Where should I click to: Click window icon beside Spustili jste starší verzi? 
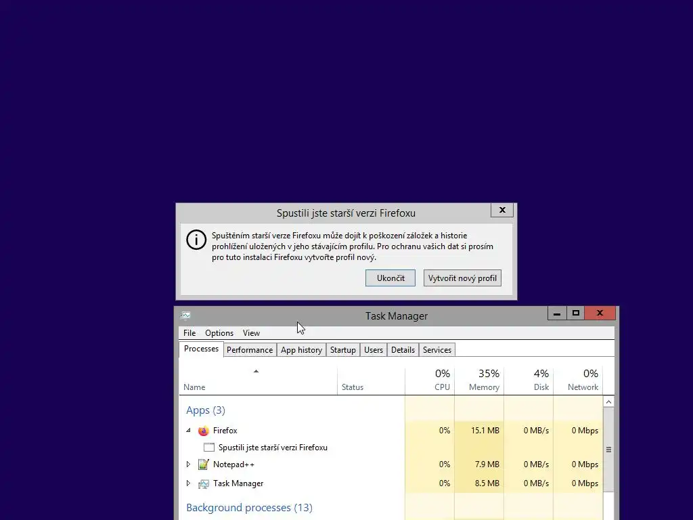pyautogui.click(x=209, y=448)
